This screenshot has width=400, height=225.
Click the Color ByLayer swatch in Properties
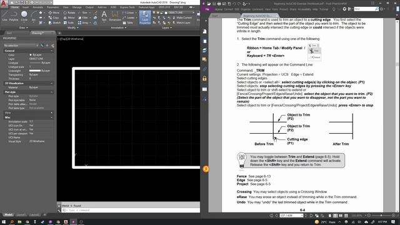pyautogui.click(x=31, y=55)
